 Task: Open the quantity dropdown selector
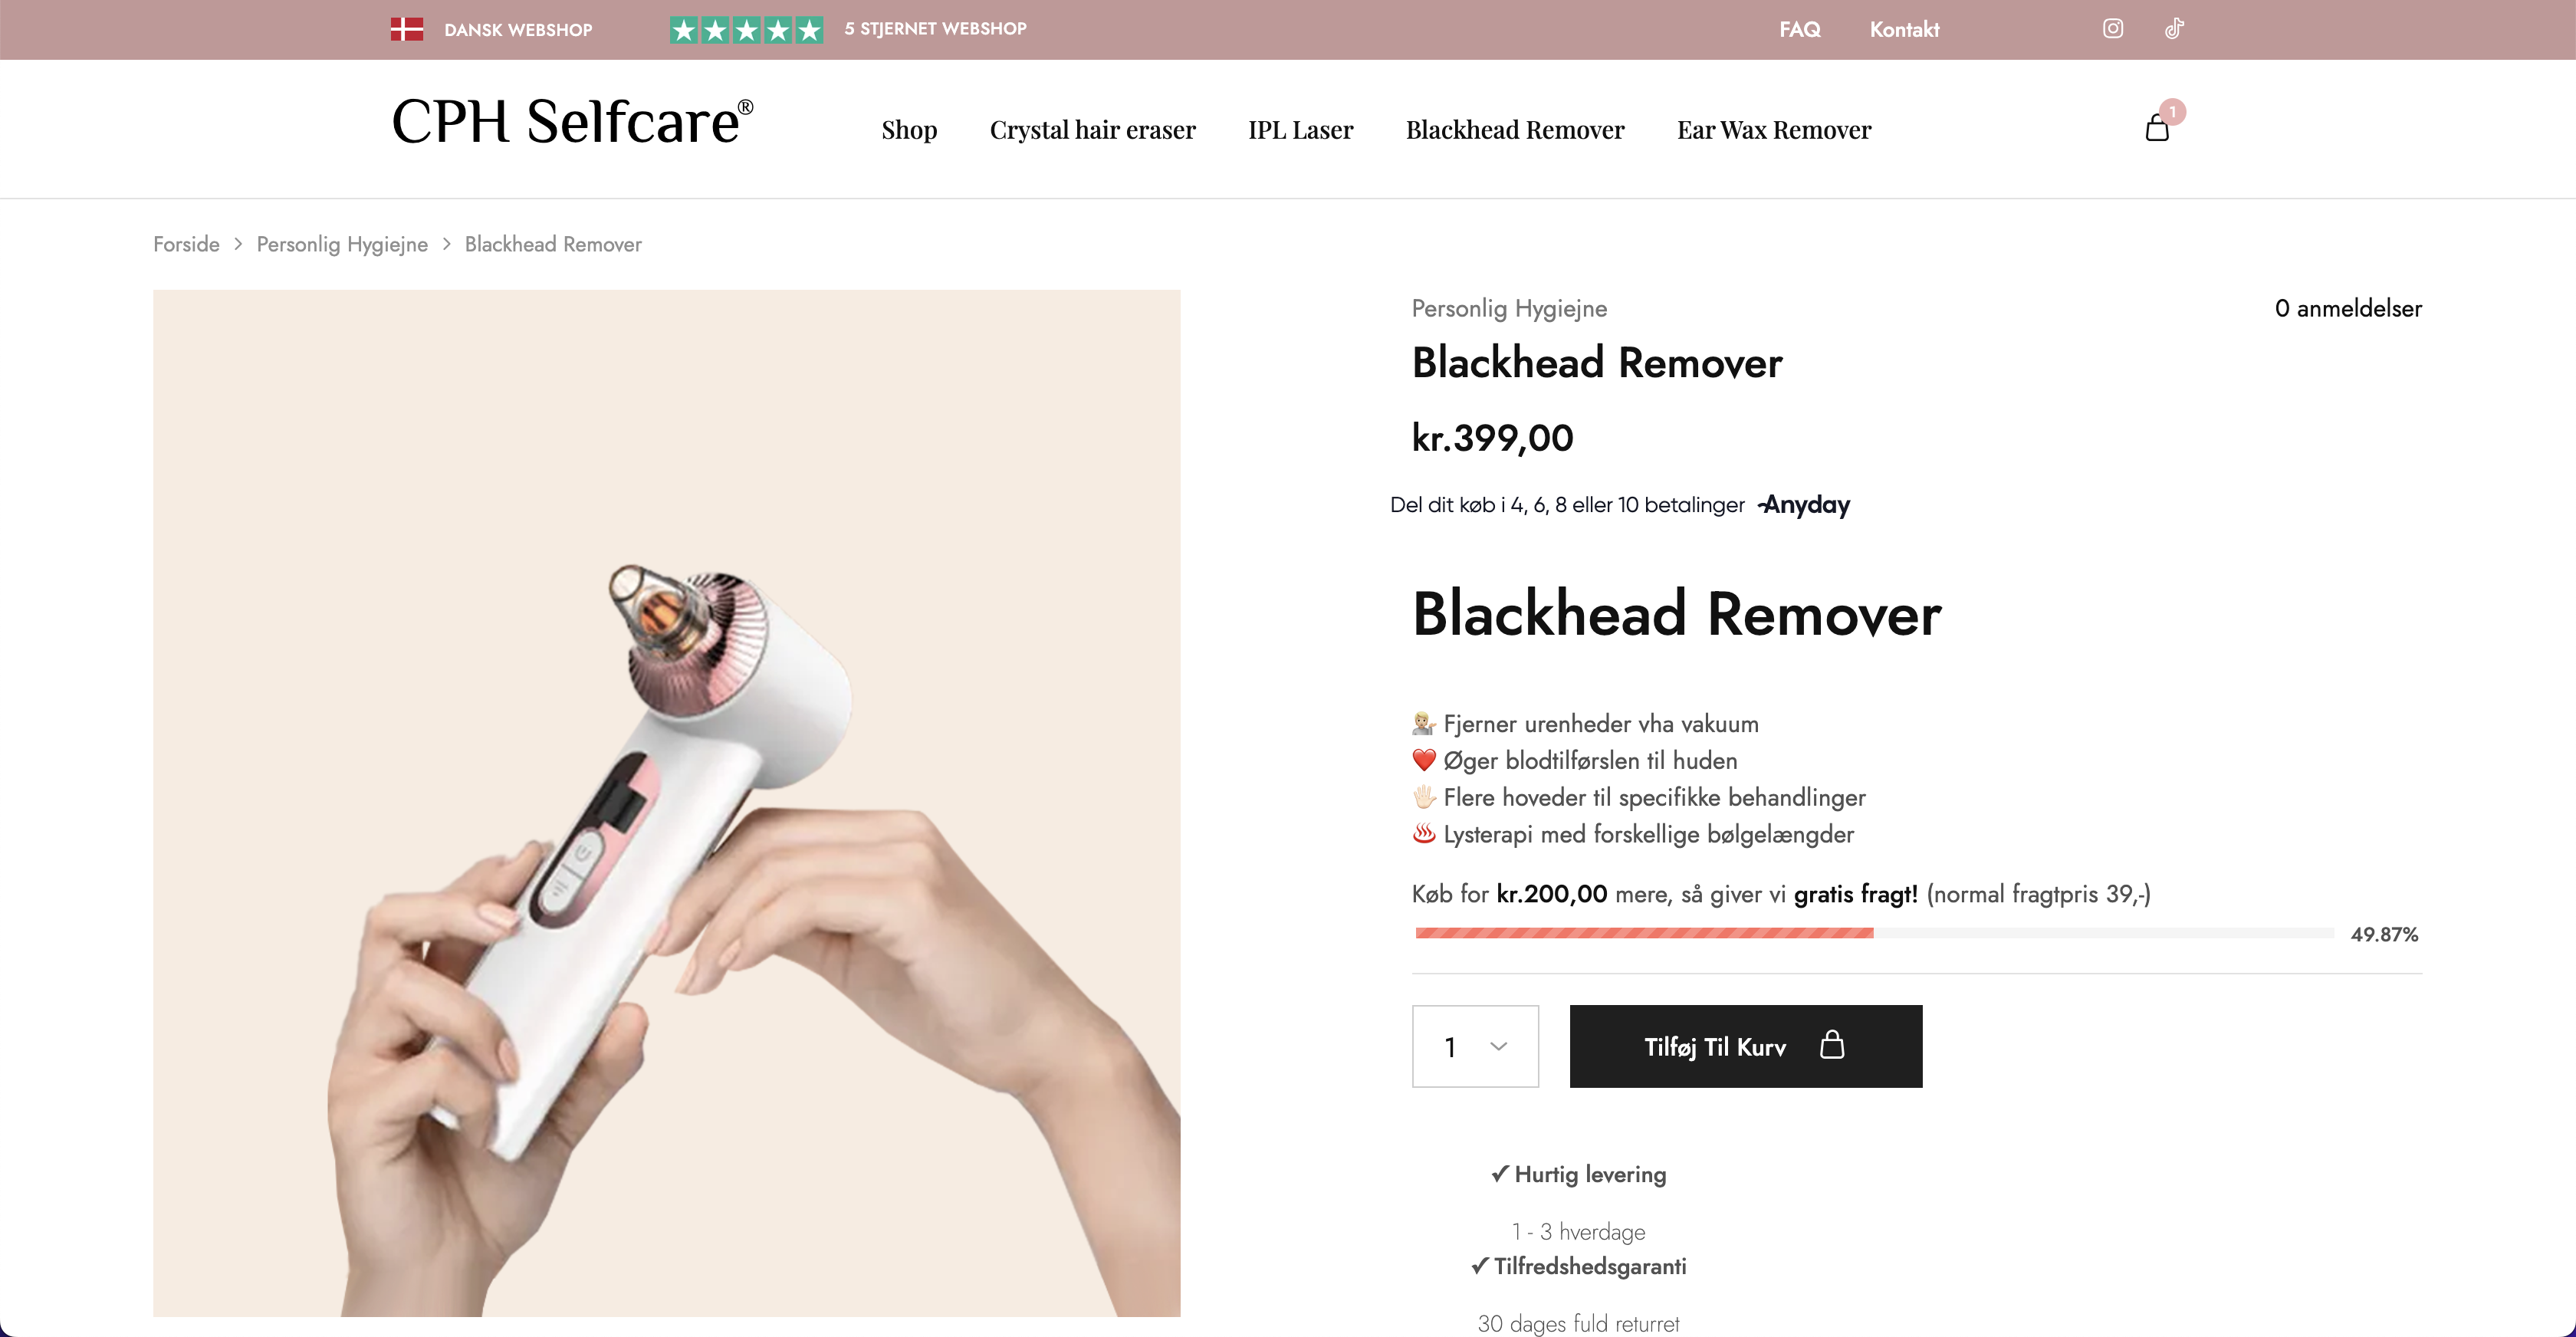pyautogui.click(x=1475, y=1046)
